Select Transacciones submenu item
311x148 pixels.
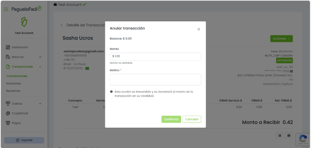tap(17, 76)
